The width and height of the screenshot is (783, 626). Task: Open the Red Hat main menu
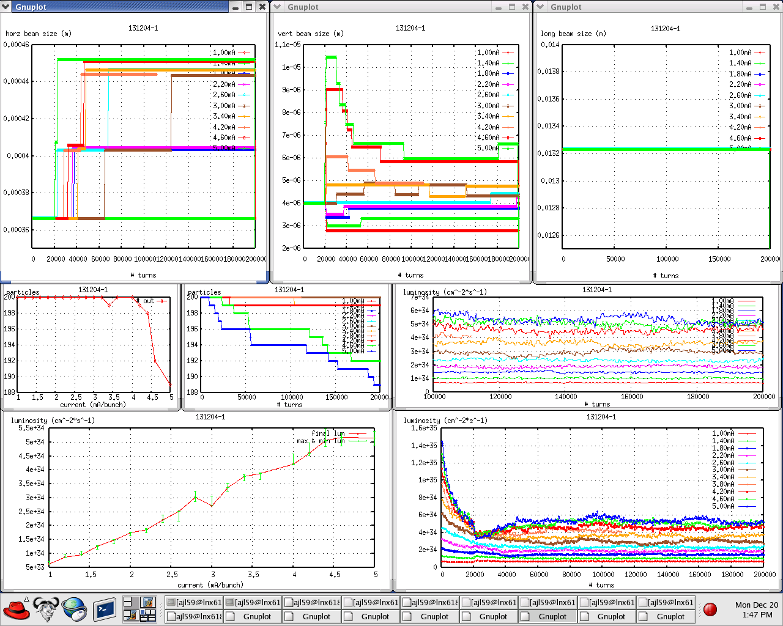(17, 609)
